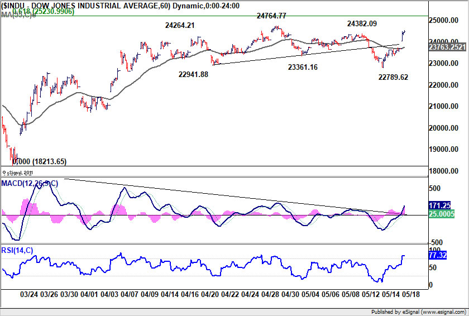Viewport: 469px width, 316px height.
Task: Select the MACD signal value tag 25.0005
Action: [x=442, y=214]
